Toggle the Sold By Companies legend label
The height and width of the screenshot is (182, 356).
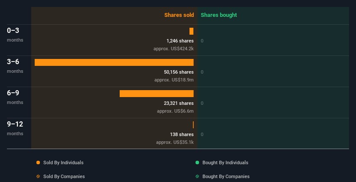pyautogui.click(x=64, y=176)
